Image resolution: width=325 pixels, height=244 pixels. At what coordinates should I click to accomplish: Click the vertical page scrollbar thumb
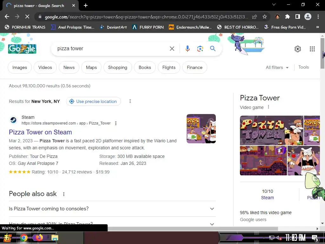pos(322,53)
